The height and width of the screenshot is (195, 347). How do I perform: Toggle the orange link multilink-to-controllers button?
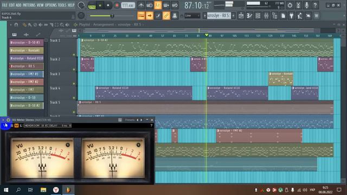pos(166,16)
